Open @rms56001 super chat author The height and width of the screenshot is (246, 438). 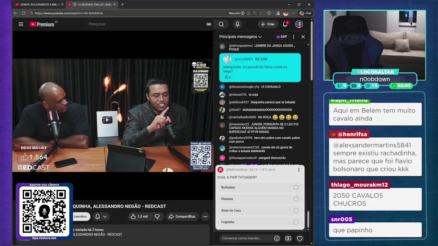point(244,59)
